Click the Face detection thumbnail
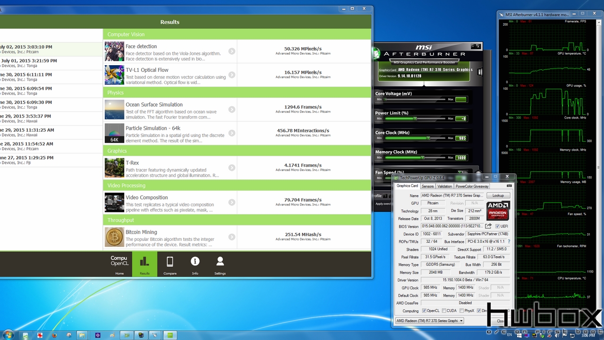Screen dimensions: 604x340 coord(114,51)
